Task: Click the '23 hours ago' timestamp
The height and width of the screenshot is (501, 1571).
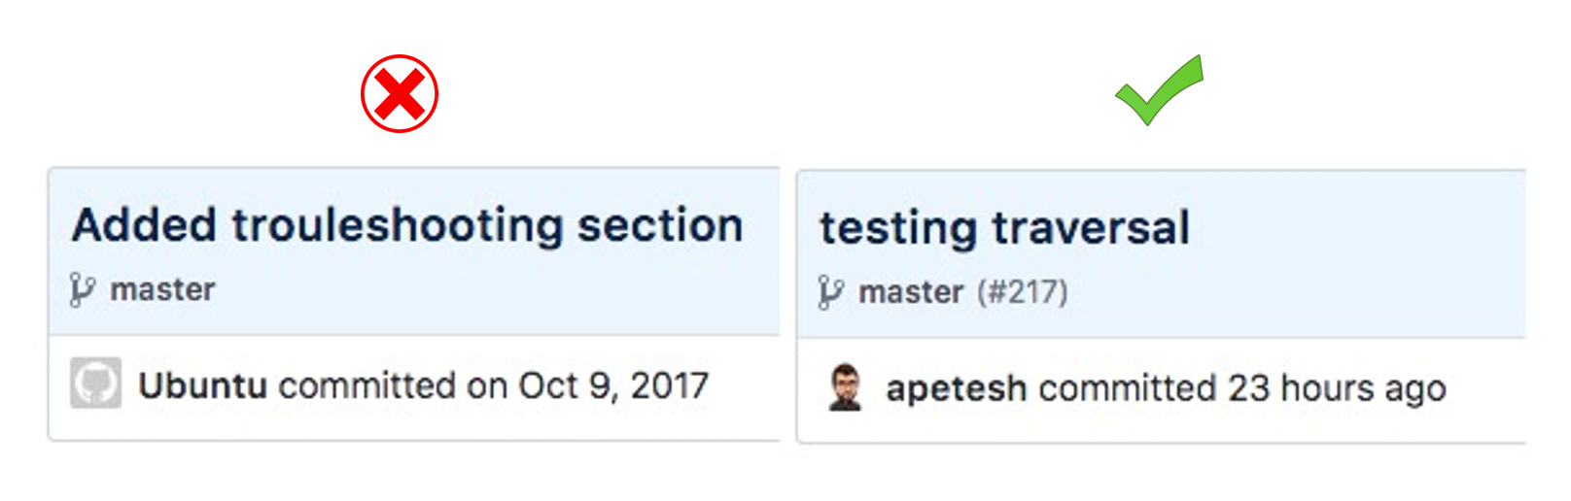Action: [x=1337, y=388]
